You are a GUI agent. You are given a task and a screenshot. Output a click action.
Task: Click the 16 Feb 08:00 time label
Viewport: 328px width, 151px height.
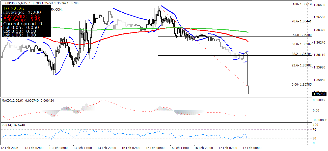tap(155, 148)
